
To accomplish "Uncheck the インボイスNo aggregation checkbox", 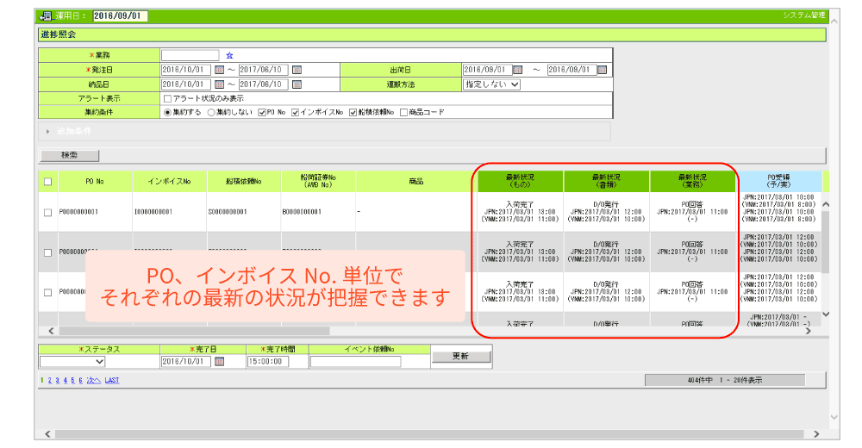I will 295,112.
